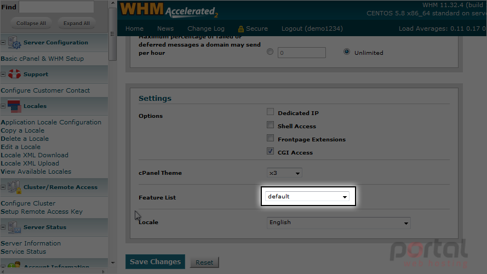This screenshot has width=487, height=274.
Task: Collapse the Cluster/Remote Access section
Action: tap(3, 187)
